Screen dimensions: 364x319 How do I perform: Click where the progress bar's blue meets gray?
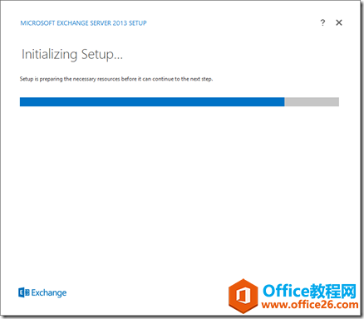[284, 101]
